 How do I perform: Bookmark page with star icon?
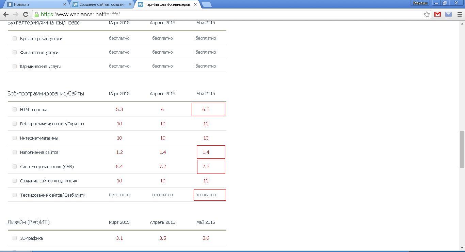tap(427, 14)
